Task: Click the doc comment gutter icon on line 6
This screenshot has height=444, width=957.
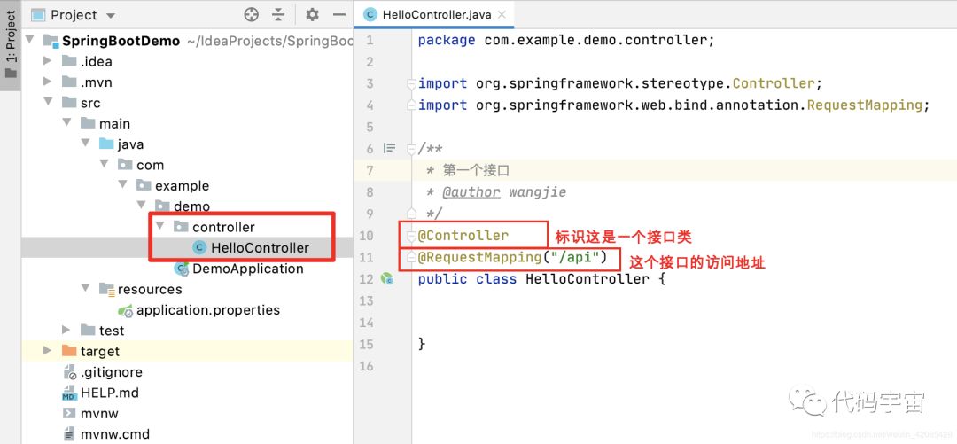Action: [x=389, y=148]
